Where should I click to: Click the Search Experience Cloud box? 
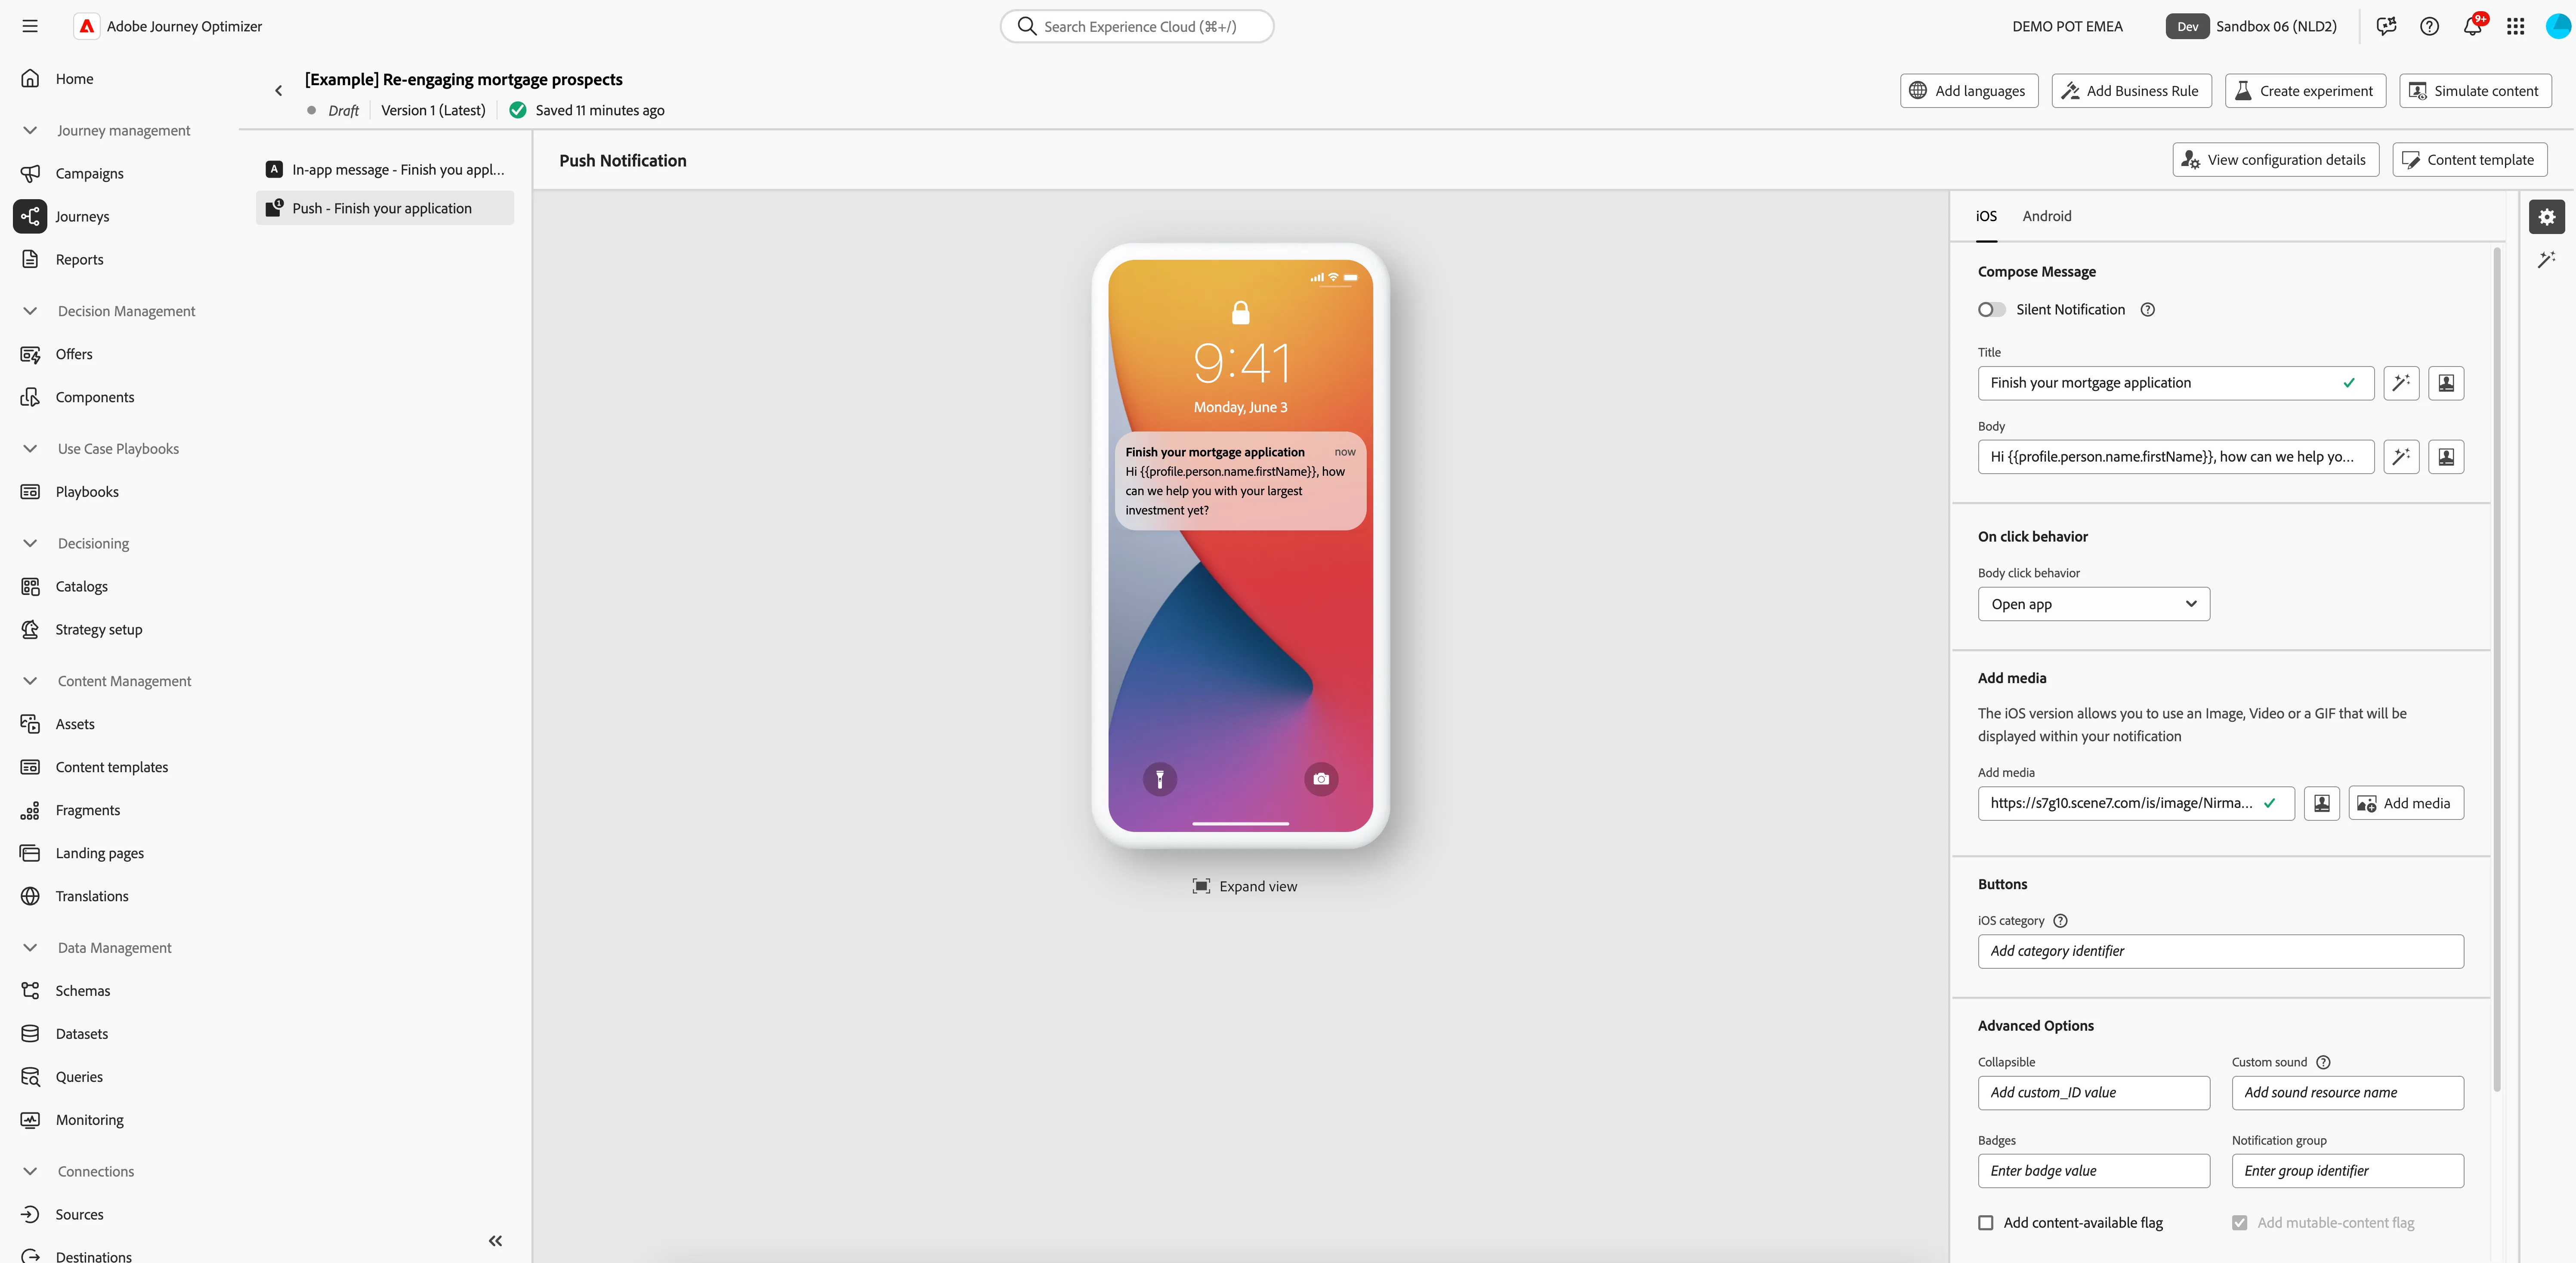coord(1136,27)
